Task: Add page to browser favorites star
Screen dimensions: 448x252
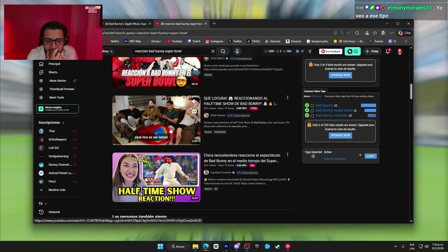Action: (349, 33)
